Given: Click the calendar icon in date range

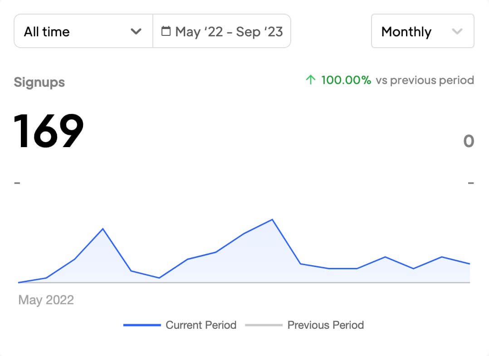Looking at the screenshot, I should pos(166,31).
